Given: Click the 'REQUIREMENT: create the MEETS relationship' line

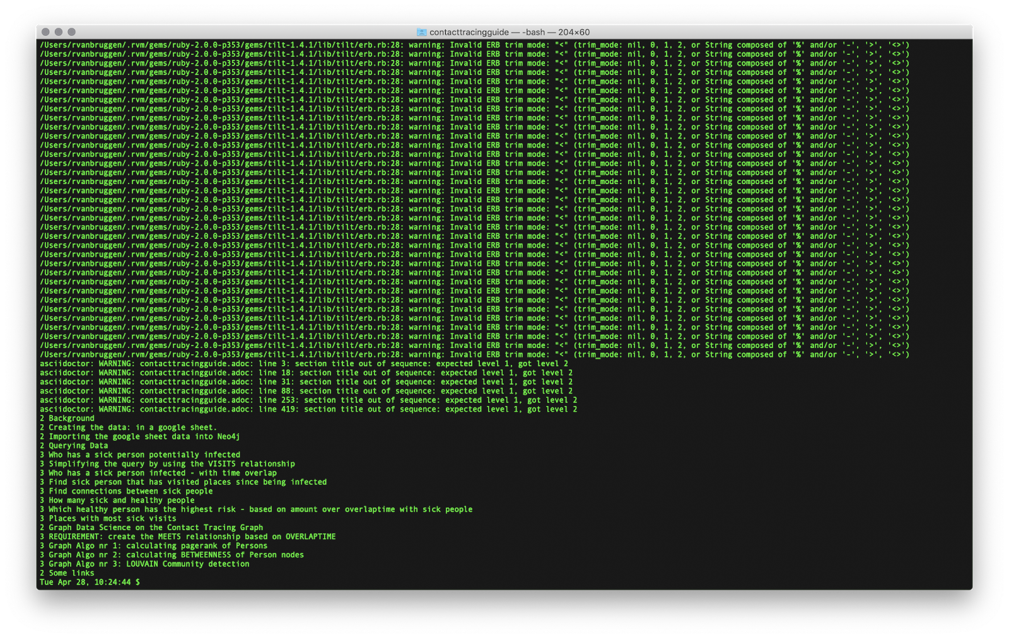Looking at the screenshot, I should [188, 536].
